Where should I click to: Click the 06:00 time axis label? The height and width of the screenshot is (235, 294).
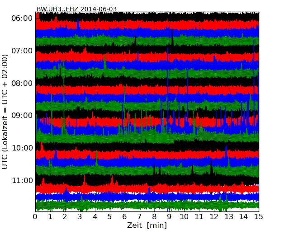[22, 19]
